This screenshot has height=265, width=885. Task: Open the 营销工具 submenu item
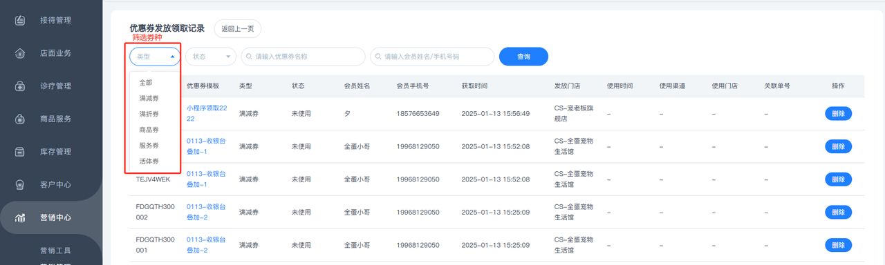point(55,251)
